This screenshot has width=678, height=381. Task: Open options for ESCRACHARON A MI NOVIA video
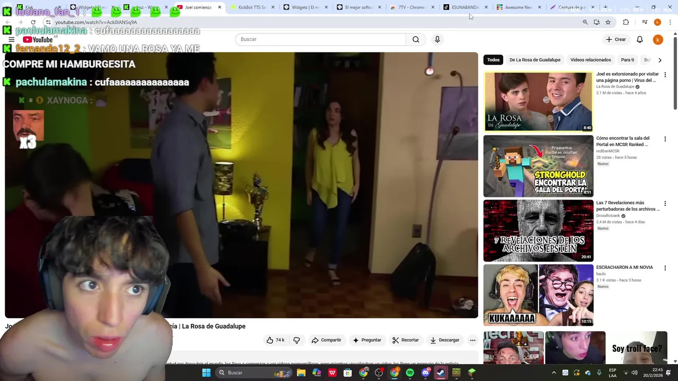[665, 268]
